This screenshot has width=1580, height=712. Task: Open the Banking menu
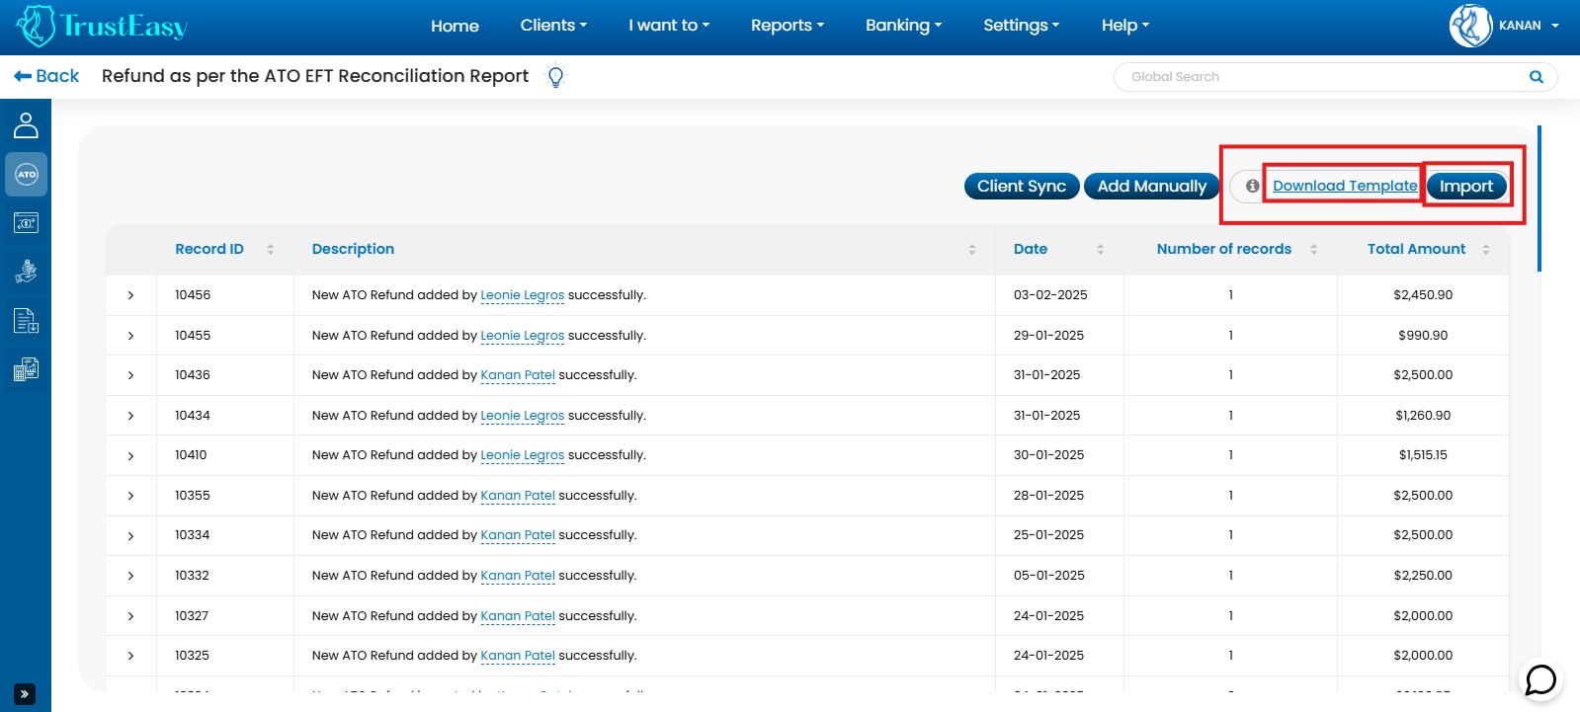pyautogui.click(x=903, y=26)
